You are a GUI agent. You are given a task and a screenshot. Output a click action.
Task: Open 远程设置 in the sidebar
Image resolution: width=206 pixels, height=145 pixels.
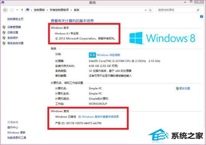coord(13,32)
